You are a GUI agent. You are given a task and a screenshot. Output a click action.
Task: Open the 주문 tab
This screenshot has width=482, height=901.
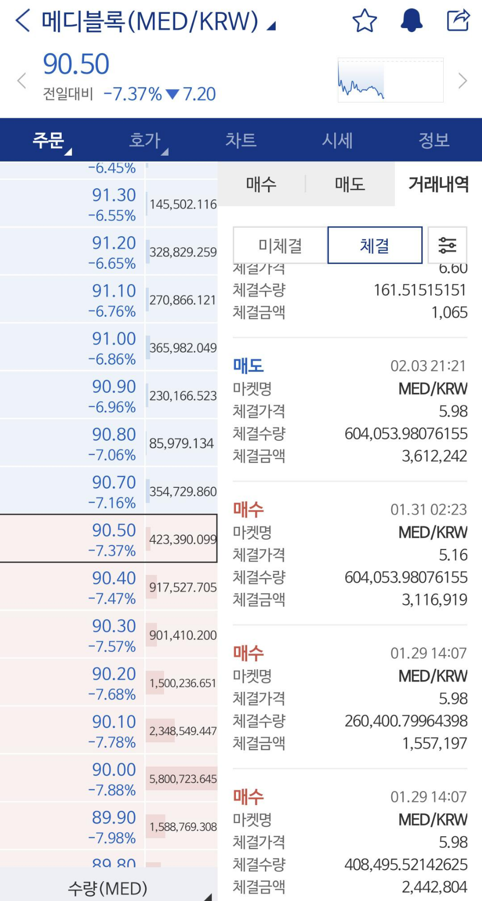click(48, 140)
